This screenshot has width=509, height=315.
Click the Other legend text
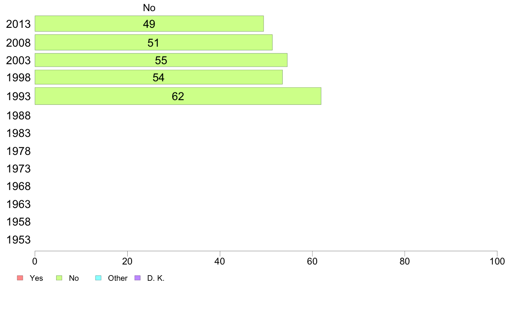click(x=118, y=278)
